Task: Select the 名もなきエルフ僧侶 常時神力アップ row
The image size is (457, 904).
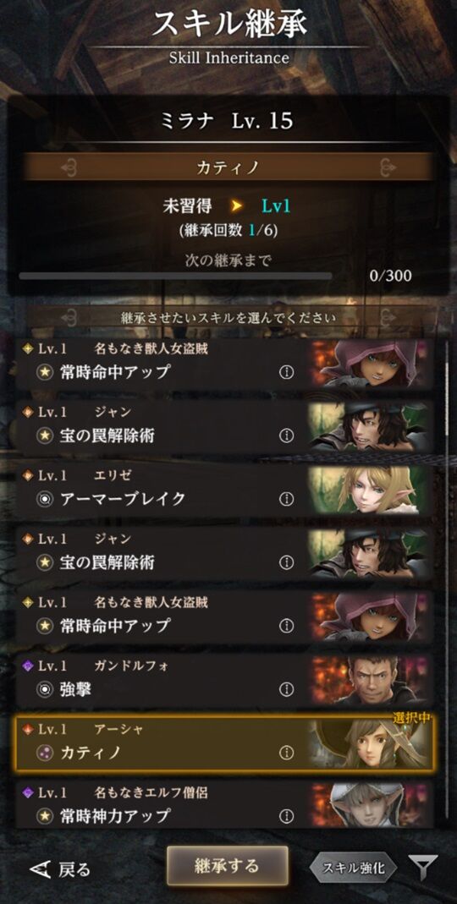Action: (x=224, y=803)
